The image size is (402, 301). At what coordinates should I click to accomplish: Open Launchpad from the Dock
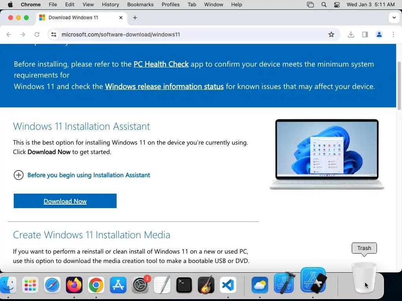pos(30,285)
